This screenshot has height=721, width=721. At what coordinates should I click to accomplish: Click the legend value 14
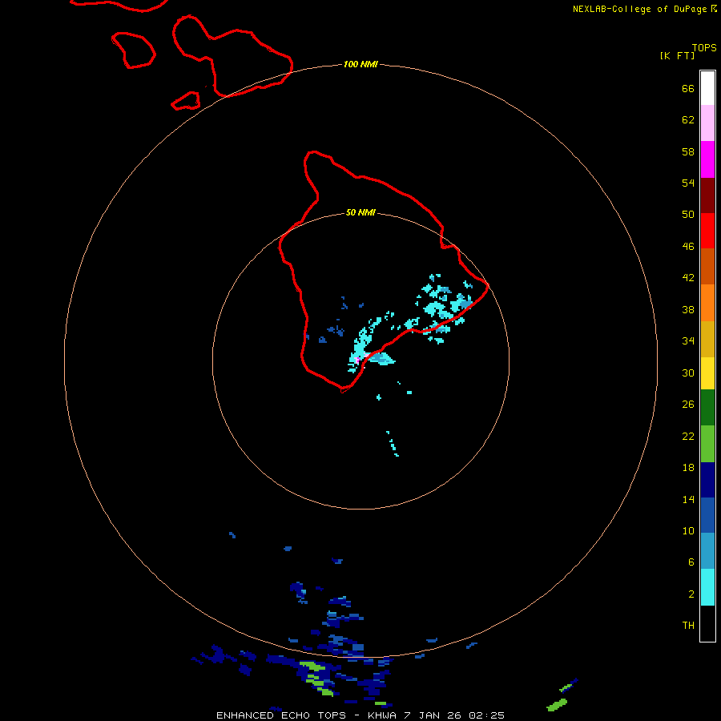[688, 499]
